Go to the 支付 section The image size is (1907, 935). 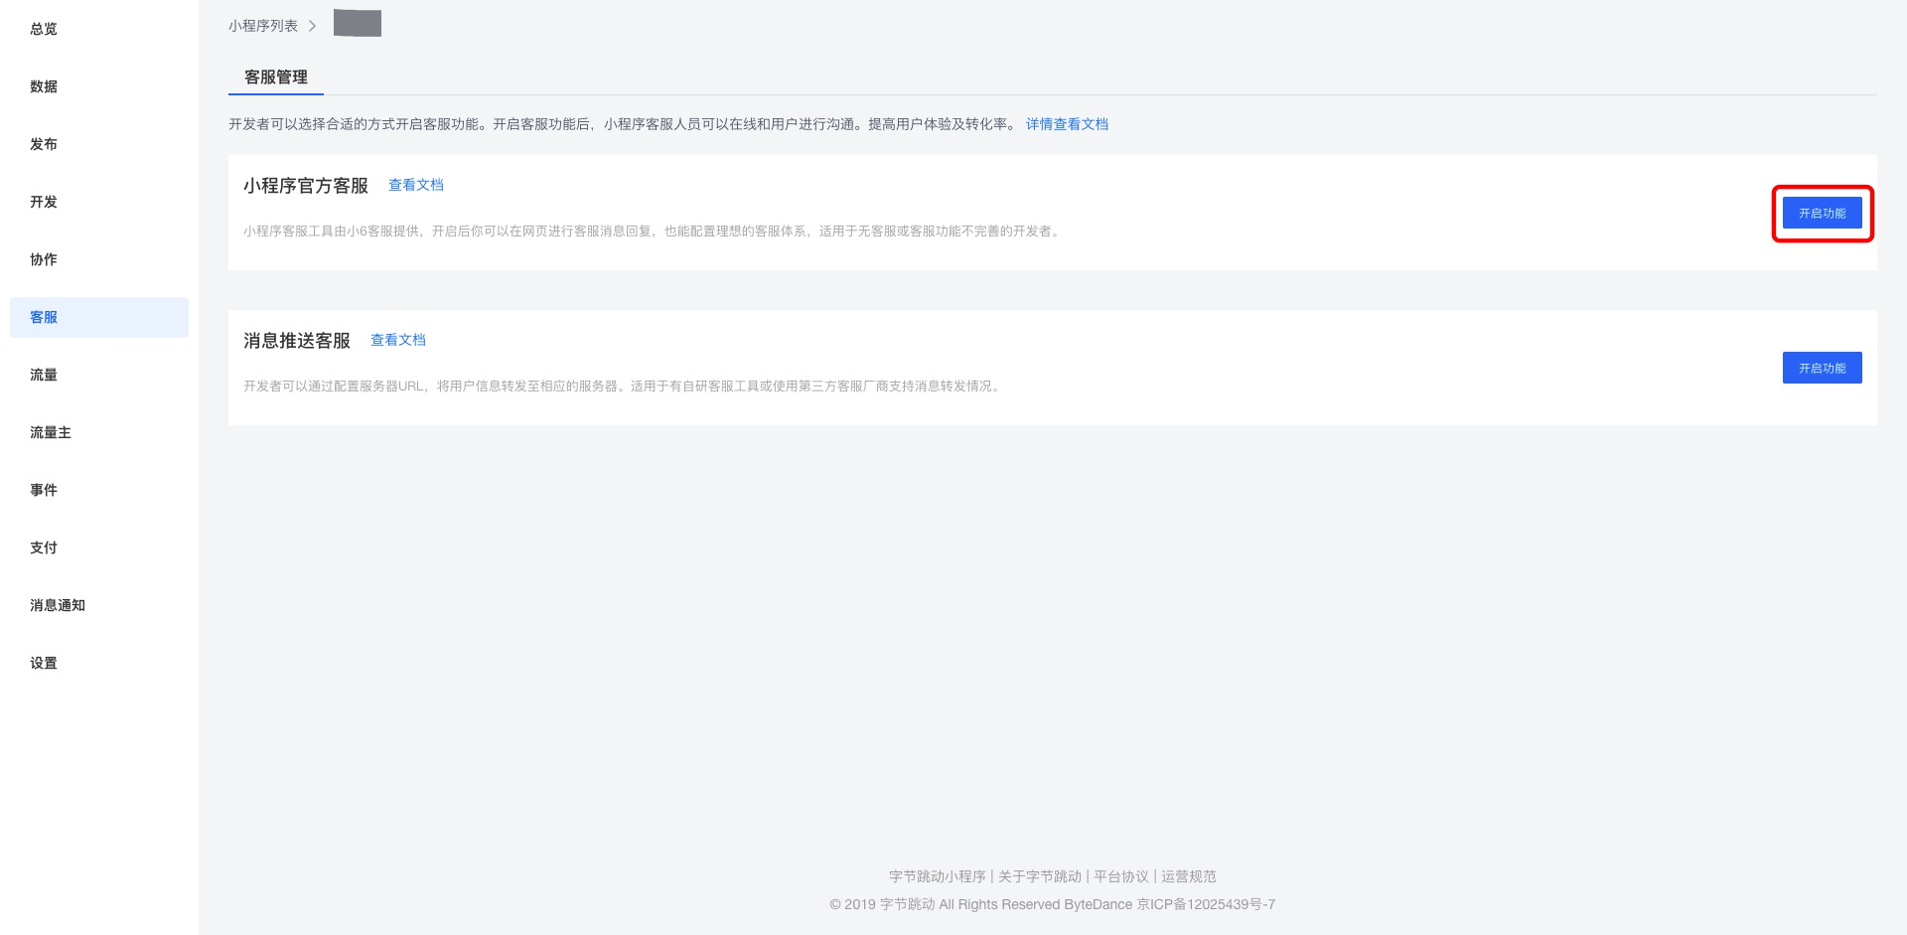44,547
